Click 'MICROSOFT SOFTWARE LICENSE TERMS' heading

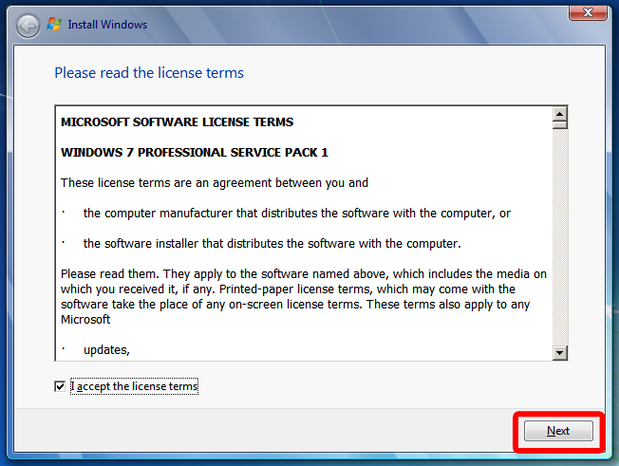pos(177,121)
